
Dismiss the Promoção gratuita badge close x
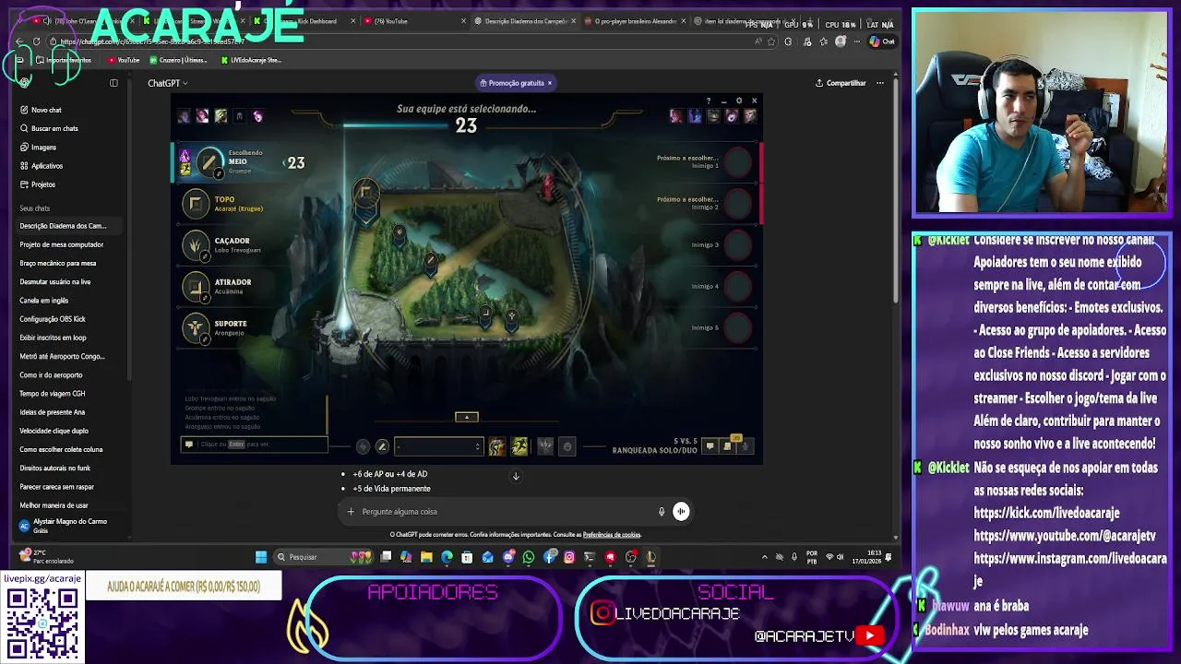tap(550, 83)
